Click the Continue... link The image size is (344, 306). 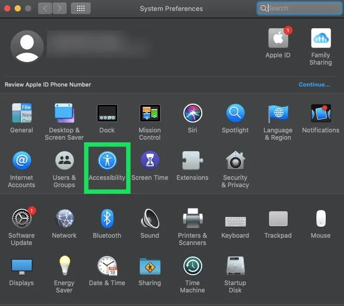pos(314,84)
